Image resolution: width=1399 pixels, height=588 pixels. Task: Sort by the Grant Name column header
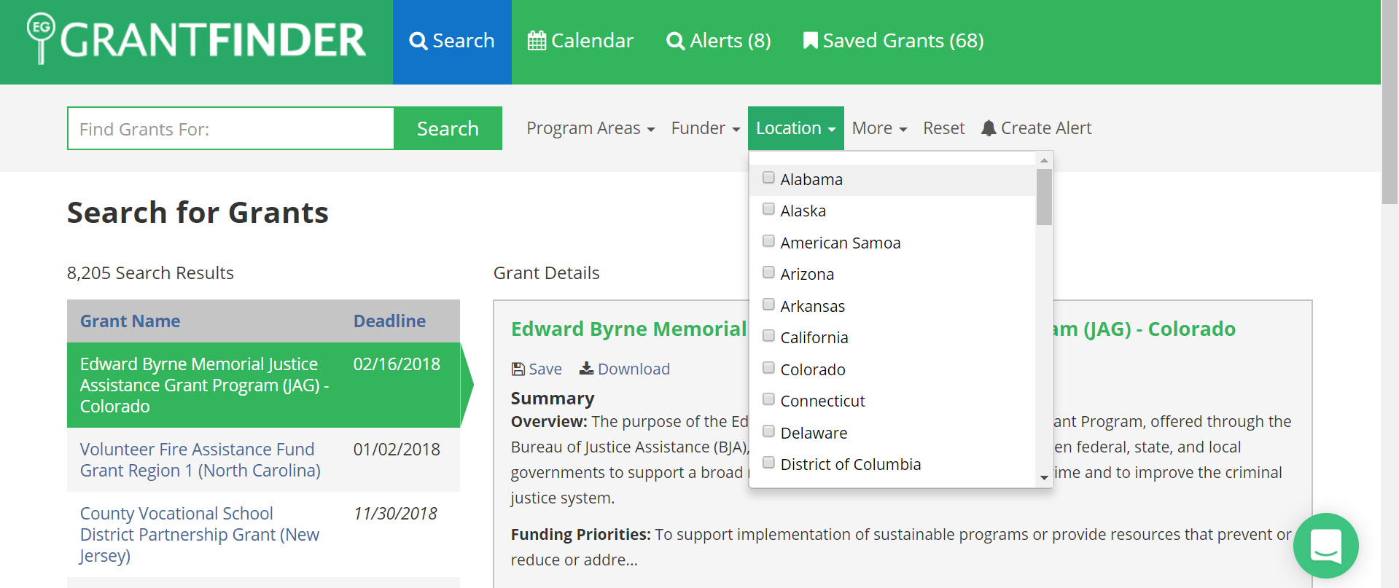pyautogui.click(x=130, y=321)
